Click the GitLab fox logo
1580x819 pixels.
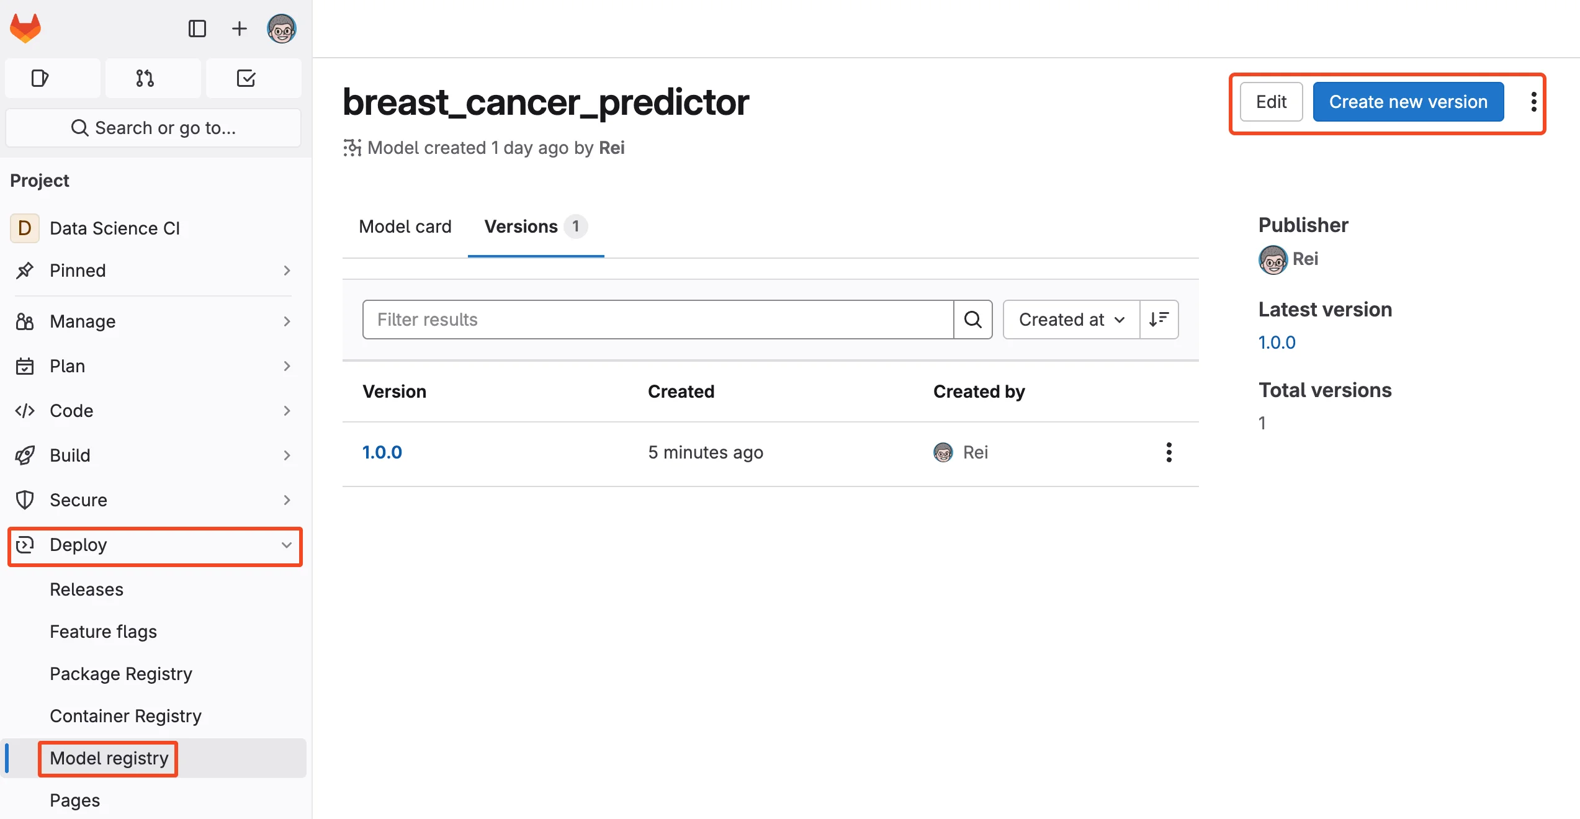click(25, 27)
